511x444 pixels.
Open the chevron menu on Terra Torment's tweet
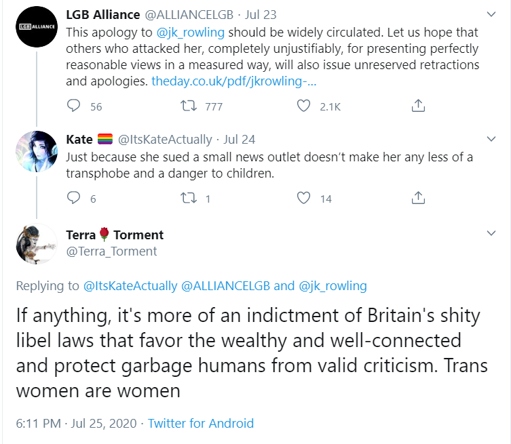[x=491, y=233]
